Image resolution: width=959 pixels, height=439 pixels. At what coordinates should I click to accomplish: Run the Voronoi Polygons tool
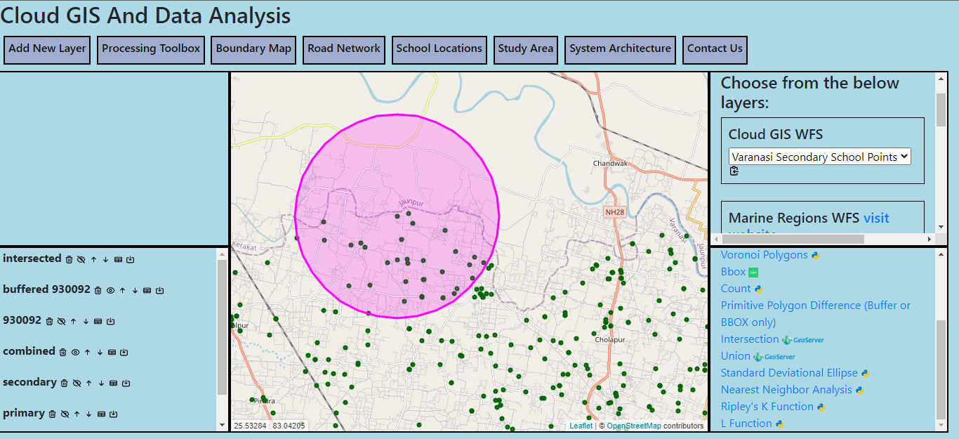[764, 255]
